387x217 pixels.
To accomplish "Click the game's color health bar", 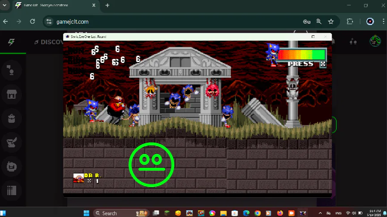I will click(302, 54).
